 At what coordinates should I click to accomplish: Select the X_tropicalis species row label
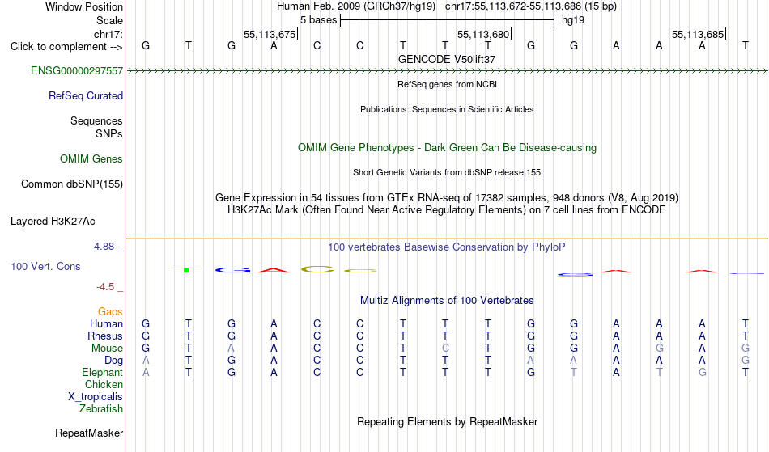96,397
